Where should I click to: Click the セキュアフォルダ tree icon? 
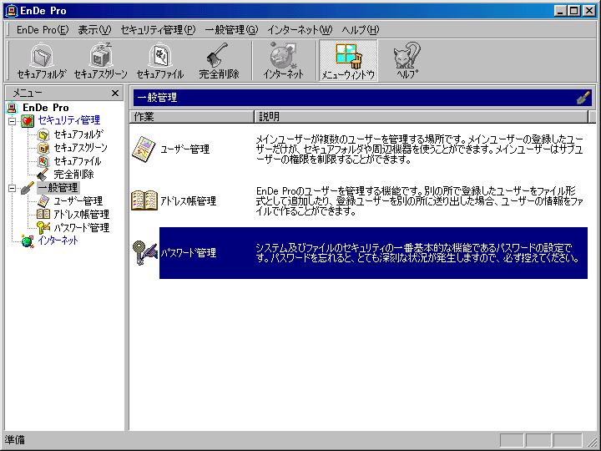pos(43,134)
